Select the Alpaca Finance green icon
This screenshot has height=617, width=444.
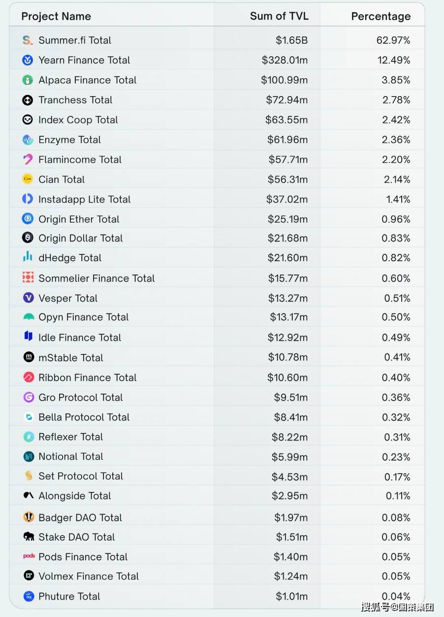click(28, 80)
